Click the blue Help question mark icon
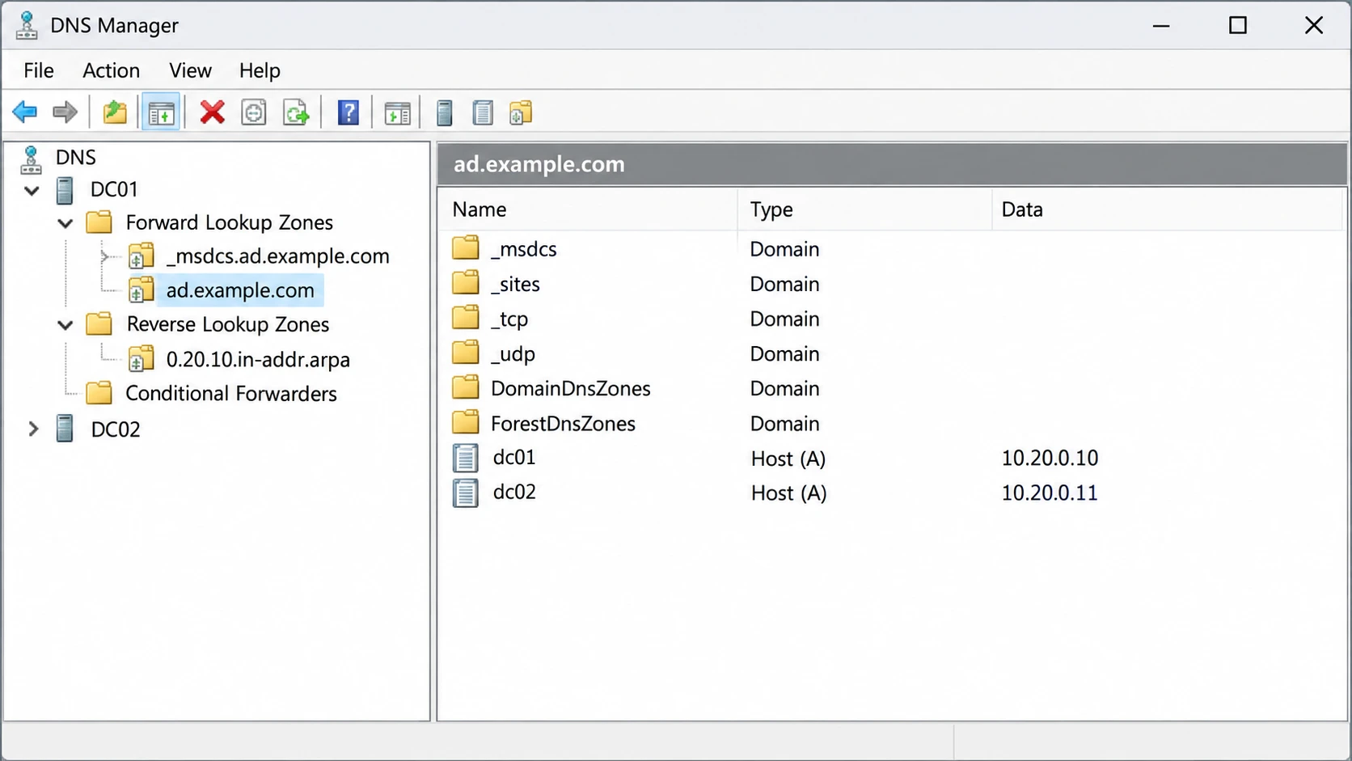Viewport: 1352px width, 761px height. click(x=349, y=112)
